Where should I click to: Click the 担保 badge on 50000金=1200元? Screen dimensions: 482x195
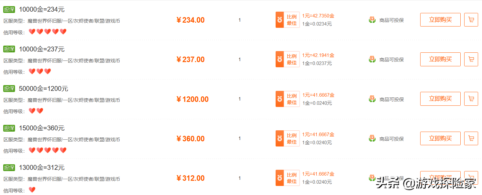(x=9, y=89)
